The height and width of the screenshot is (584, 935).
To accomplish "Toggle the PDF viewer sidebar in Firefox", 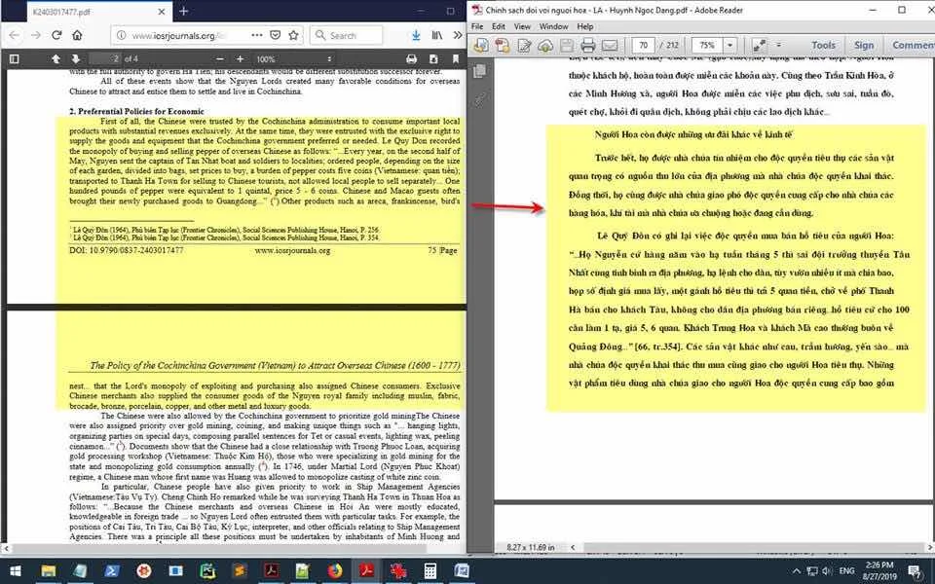I will click(x=15, y=59).
